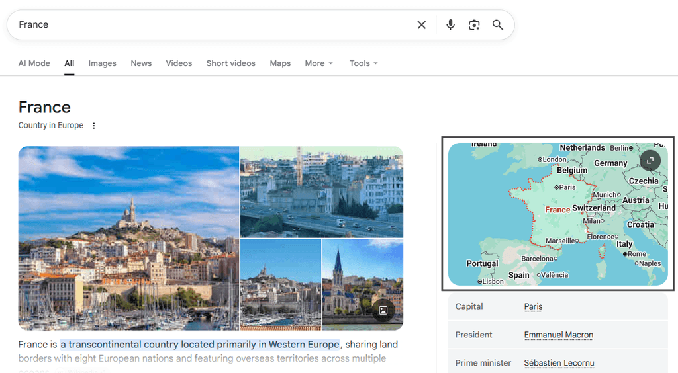Screen dimensions: 678x373
Task: Open the Maps tab
Action: pos(280,63)
